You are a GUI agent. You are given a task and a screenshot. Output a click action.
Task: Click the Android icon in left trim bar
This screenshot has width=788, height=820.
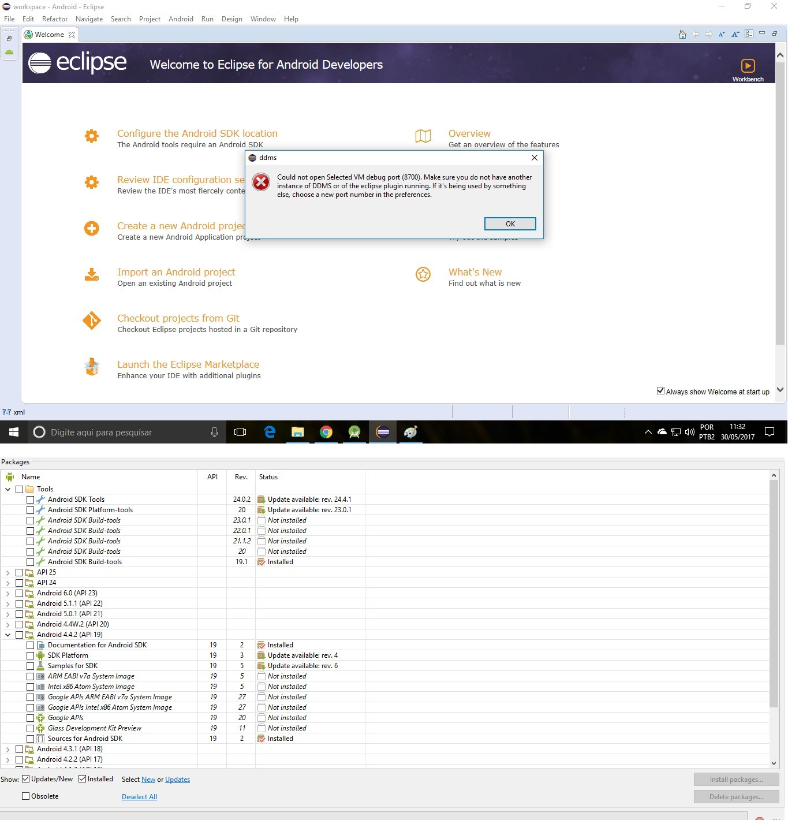[x=9, y=53]
